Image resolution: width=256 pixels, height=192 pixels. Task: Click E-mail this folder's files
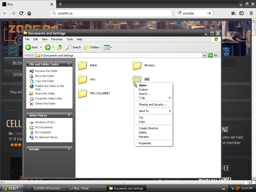click(48, 98)
